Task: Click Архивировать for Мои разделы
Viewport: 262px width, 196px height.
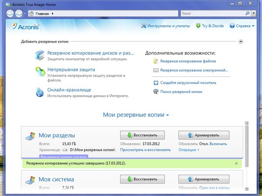Action: click(x=204, y=135)
